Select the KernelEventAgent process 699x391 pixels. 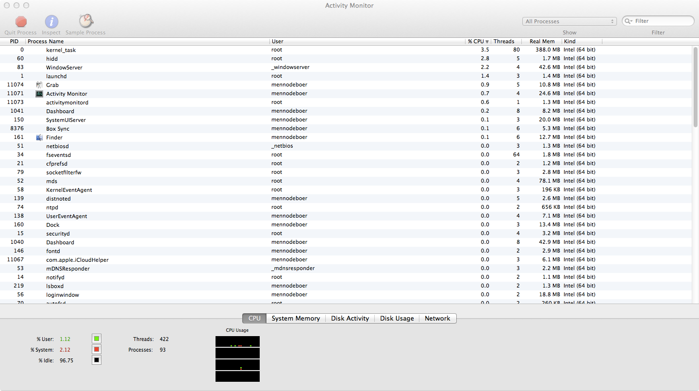tap(346, 190)
